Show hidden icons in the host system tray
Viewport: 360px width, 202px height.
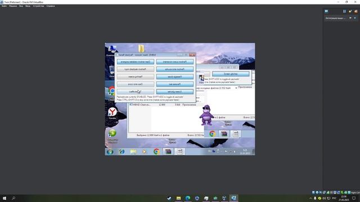(x=310, y=198)
